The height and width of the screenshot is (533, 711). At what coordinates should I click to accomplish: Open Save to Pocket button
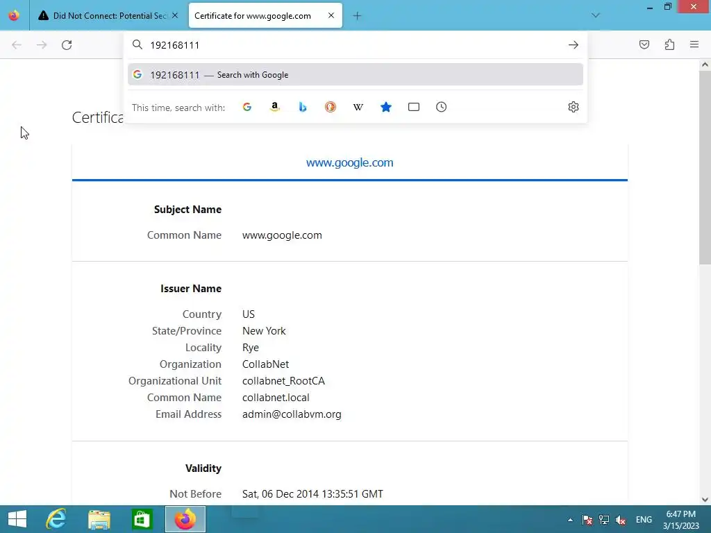[x=644, y=44]
